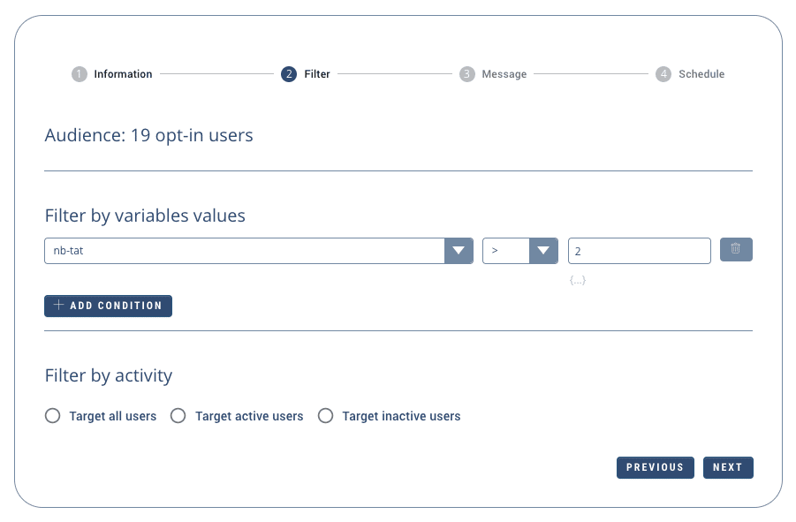Go to the Schedule step

pos(701,74)
